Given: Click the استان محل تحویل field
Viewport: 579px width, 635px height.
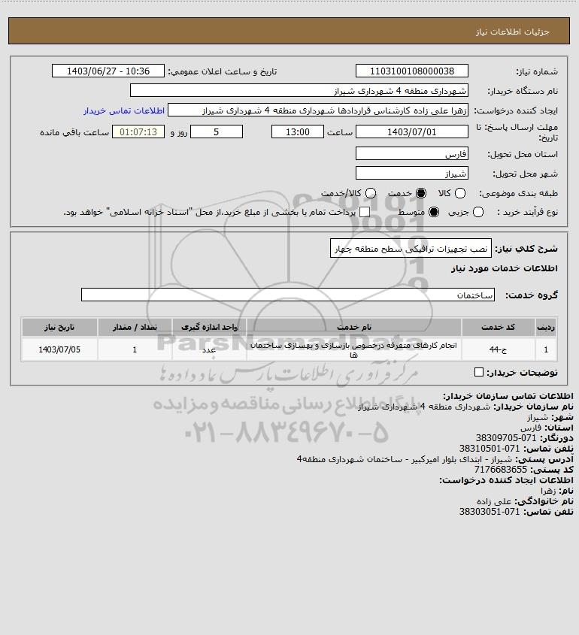Looking at the screenshot, I should click(x=411, y=153).
